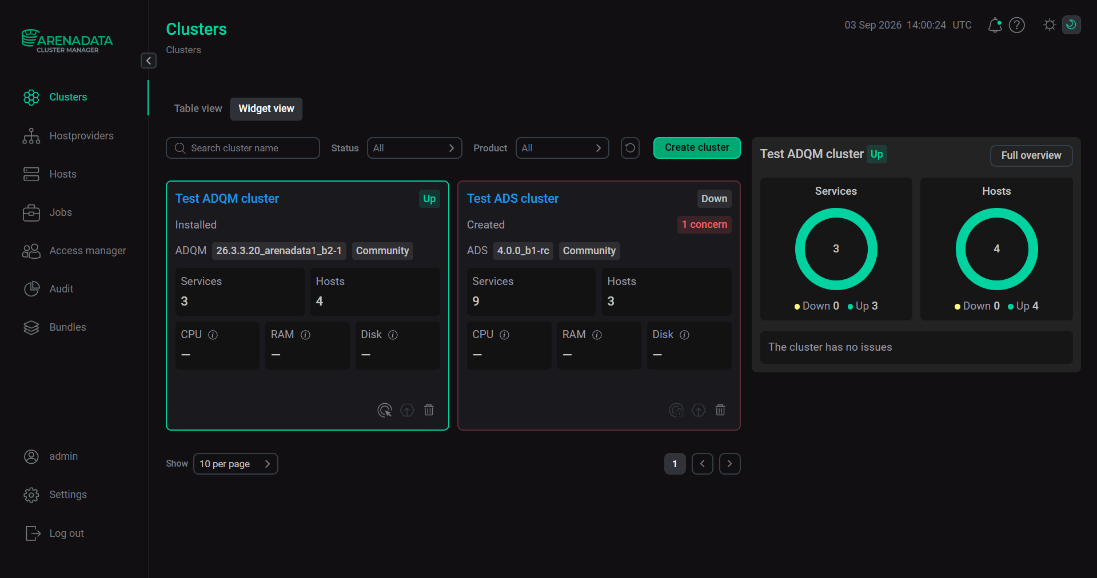Click the Services donut chart
Image resolution: width=1097 pixels, height=578 pixels.
836,249
